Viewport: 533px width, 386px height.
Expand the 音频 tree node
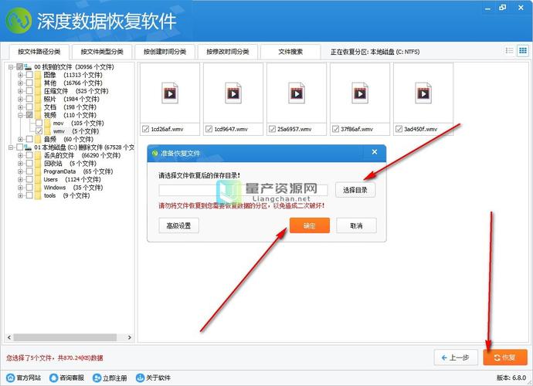[20, 139]
